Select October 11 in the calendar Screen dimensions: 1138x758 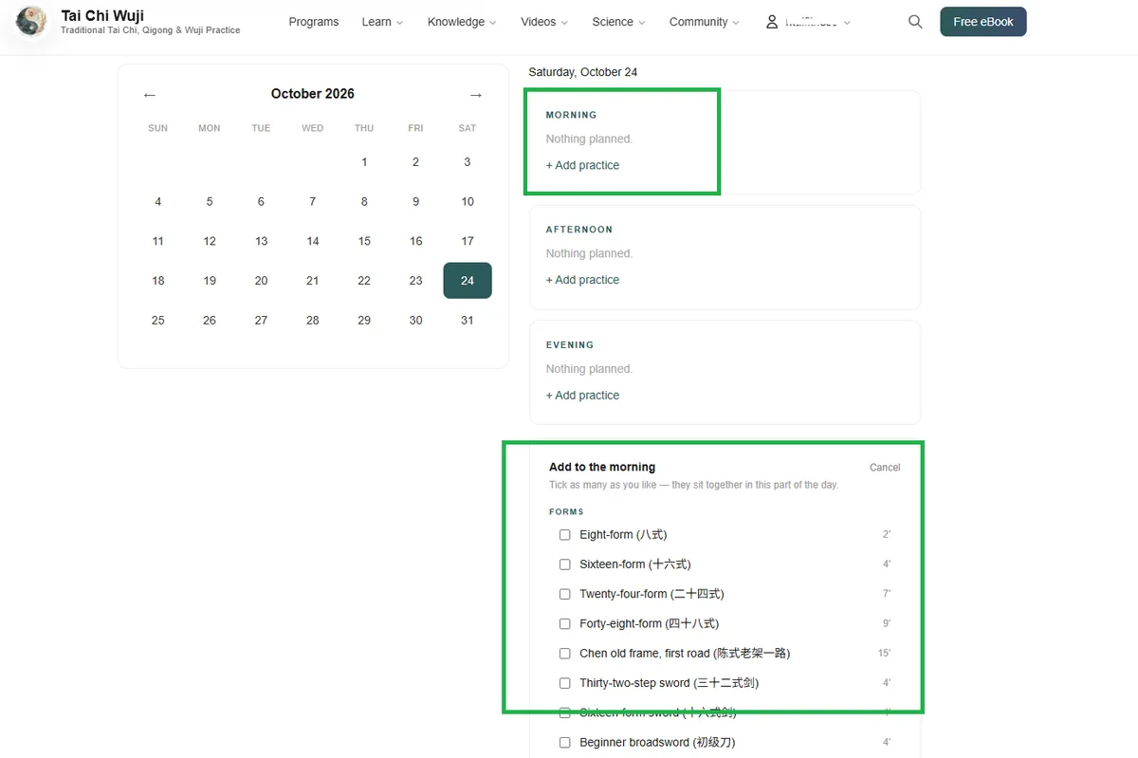158,241
